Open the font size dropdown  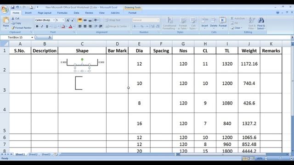tap(63, 20)
